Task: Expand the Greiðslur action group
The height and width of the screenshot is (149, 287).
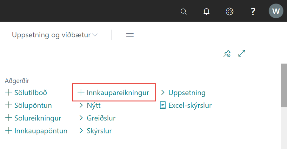Action: (97, 118)
